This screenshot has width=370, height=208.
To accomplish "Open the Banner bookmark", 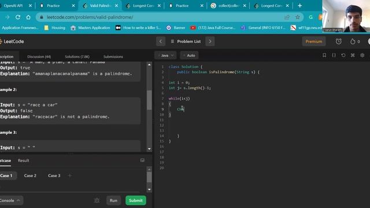I will click(176, 28).
